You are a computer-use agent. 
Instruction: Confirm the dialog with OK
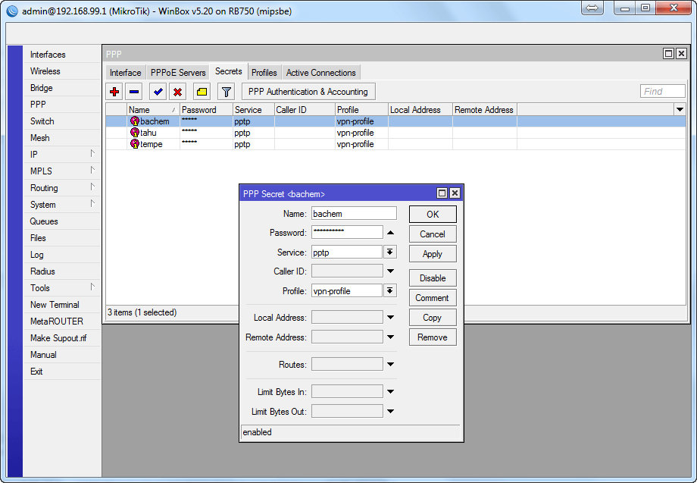(433, 215)
